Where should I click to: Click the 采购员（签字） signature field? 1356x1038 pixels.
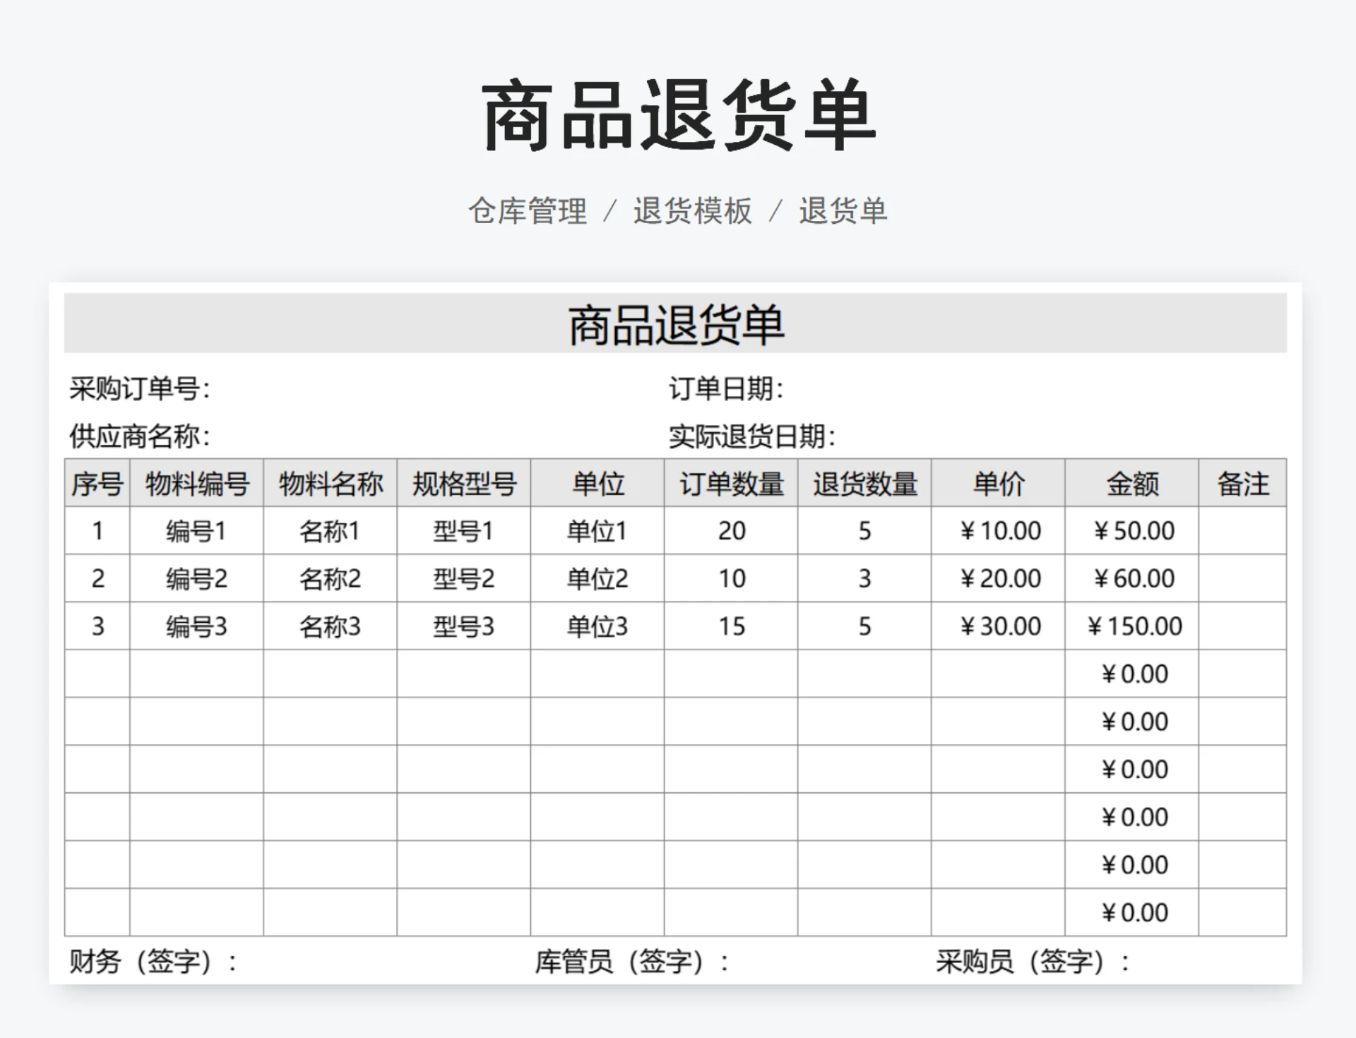point(1033,961)
